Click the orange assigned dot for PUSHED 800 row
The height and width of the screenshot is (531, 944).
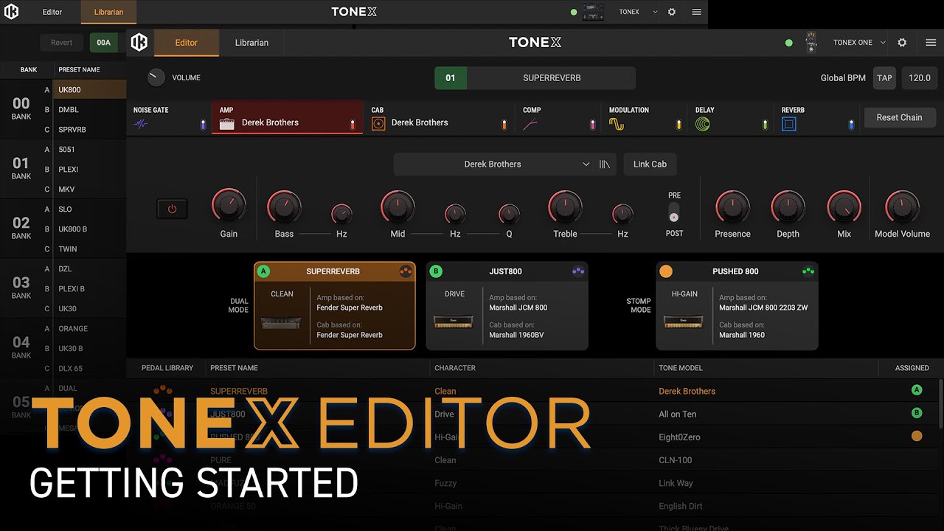pyautogui.click(x=917, y=436)
